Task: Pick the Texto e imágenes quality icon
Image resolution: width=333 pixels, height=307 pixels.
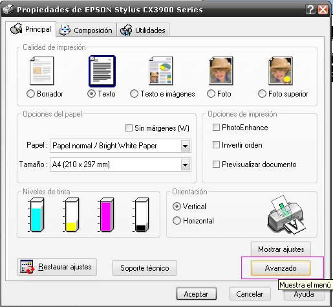Action: click(x=161, y=71)
